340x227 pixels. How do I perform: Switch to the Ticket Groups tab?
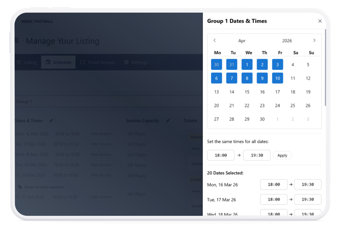coord(98,62)
